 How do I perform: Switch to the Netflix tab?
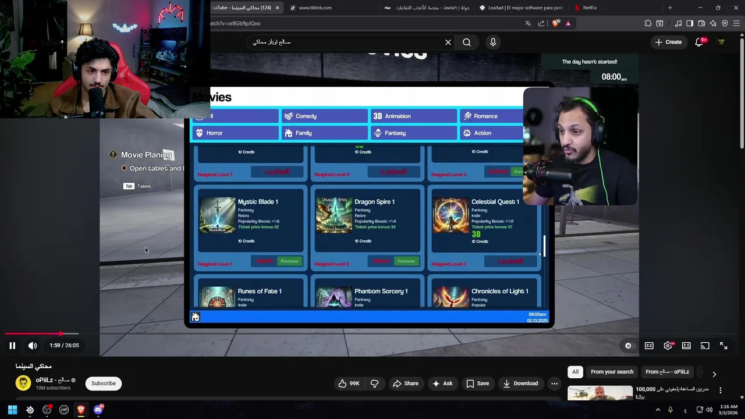[x=617, y=8]
